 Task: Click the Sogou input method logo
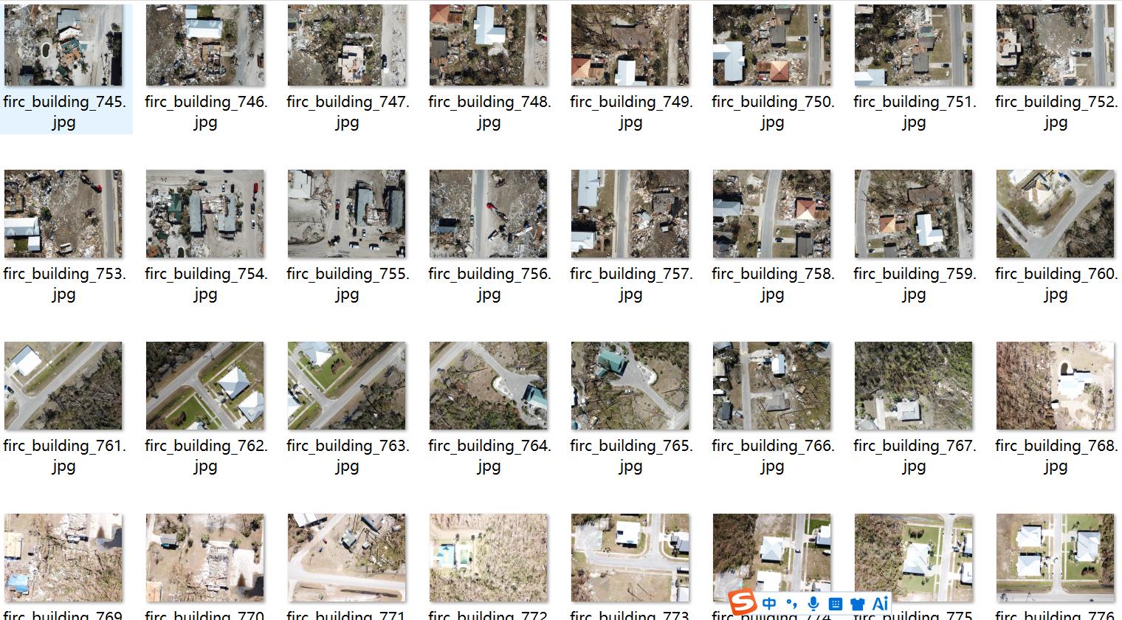tap(743, 603)
